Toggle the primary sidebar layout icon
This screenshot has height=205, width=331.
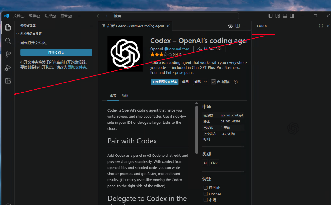(x=270, y=16)
